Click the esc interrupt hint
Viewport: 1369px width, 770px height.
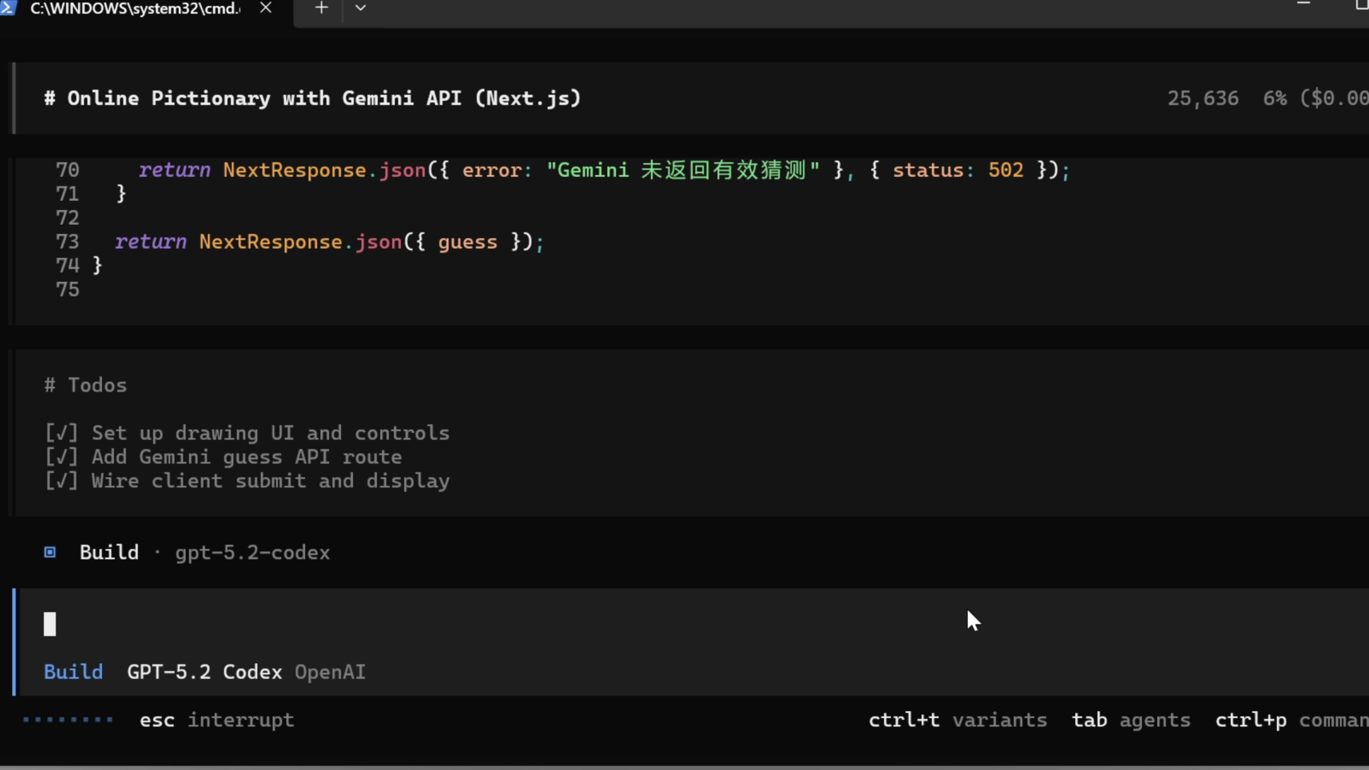pos(217,720)
